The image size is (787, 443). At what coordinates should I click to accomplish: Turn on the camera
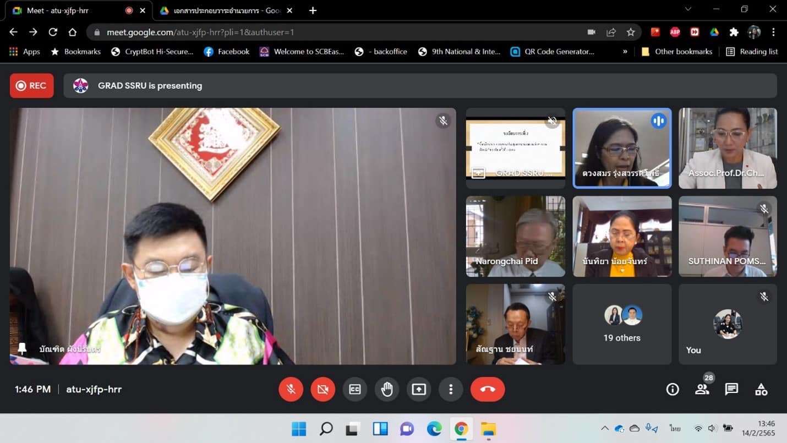tap(323, 389)
